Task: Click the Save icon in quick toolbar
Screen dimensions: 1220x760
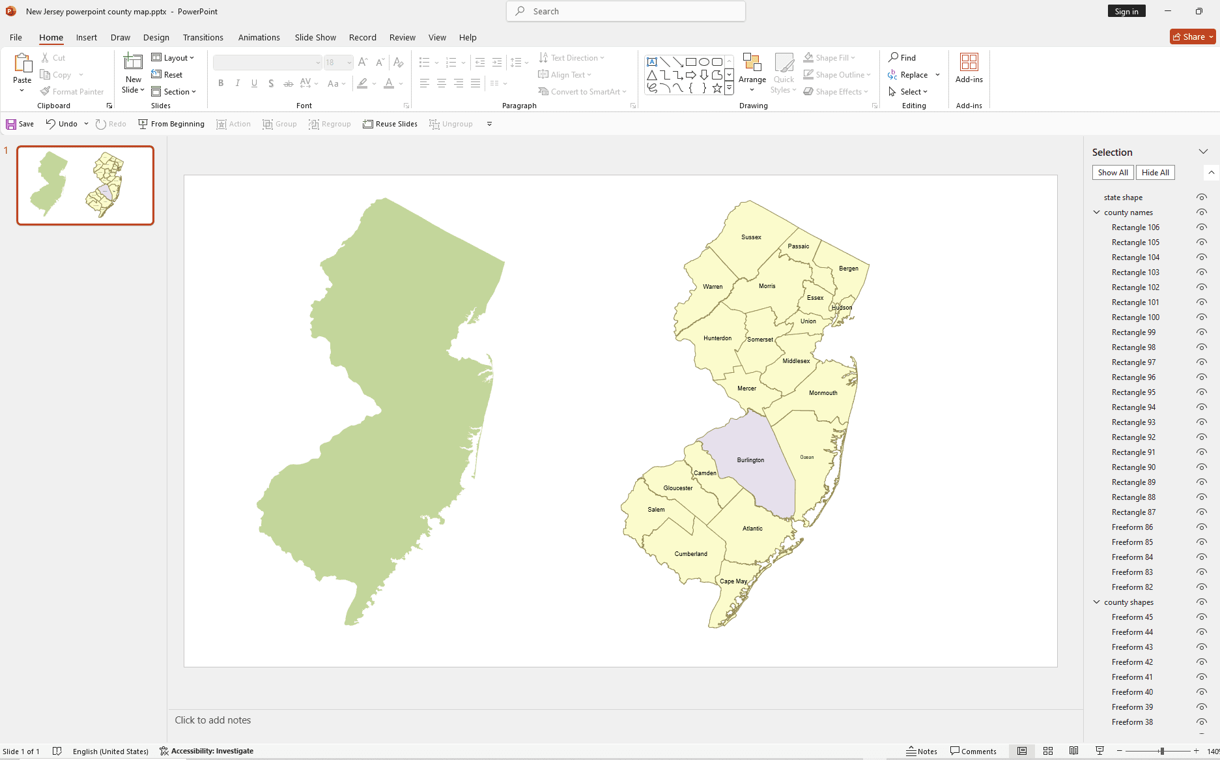Action: [11, 124]
